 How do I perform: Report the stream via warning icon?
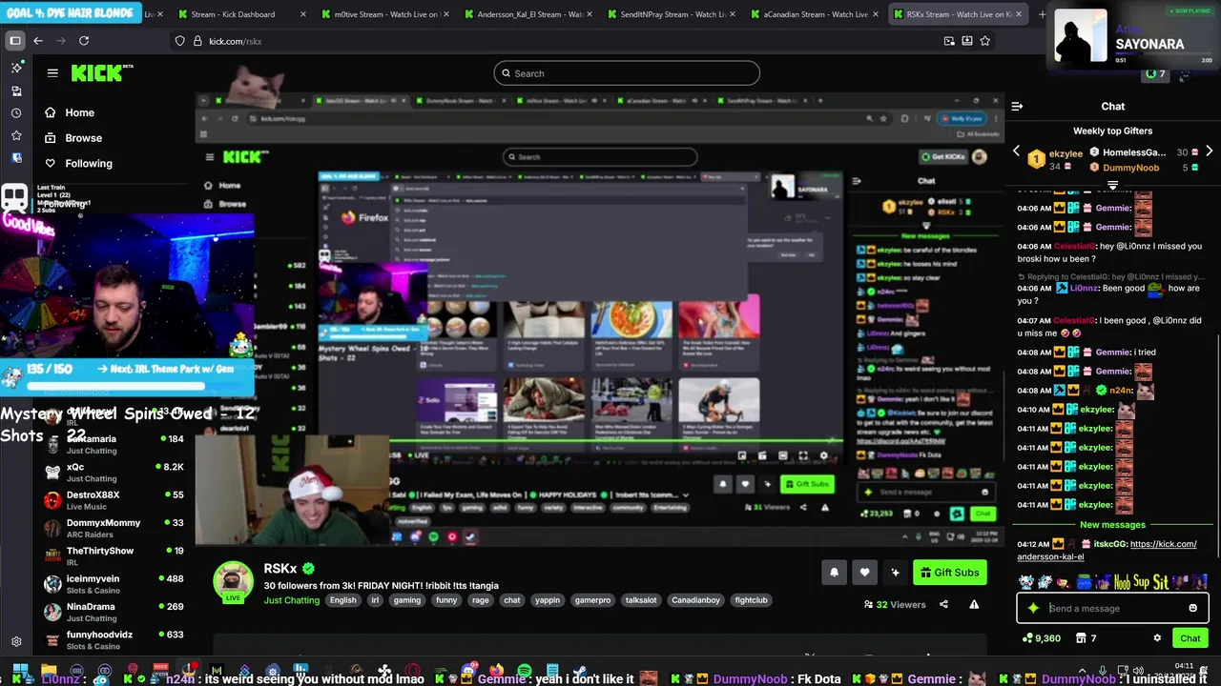(974, 604)
